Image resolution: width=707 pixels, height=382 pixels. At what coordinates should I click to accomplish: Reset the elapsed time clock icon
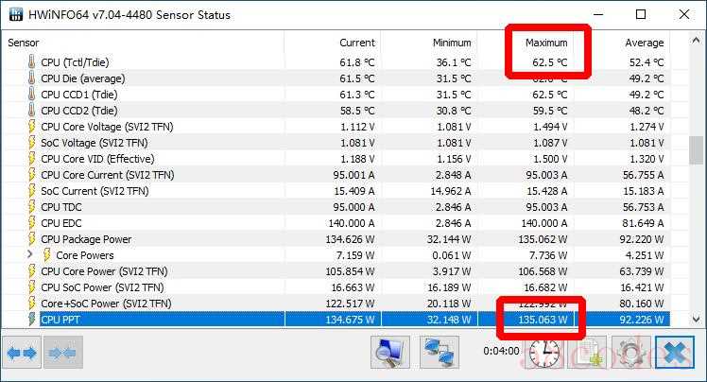pos(544,353)
